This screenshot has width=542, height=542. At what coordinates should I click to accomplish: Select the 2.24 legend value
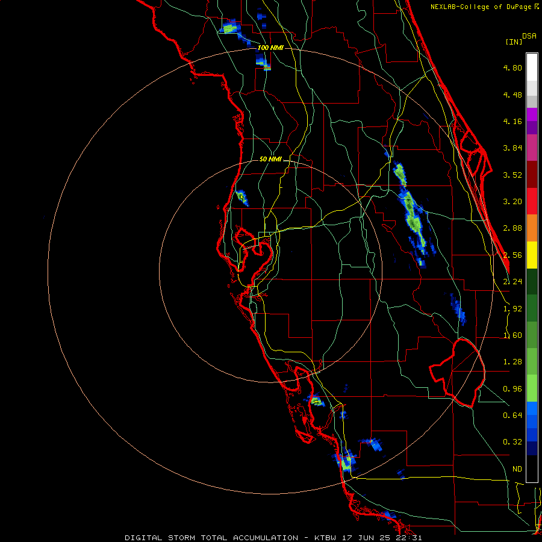[512, 282]
